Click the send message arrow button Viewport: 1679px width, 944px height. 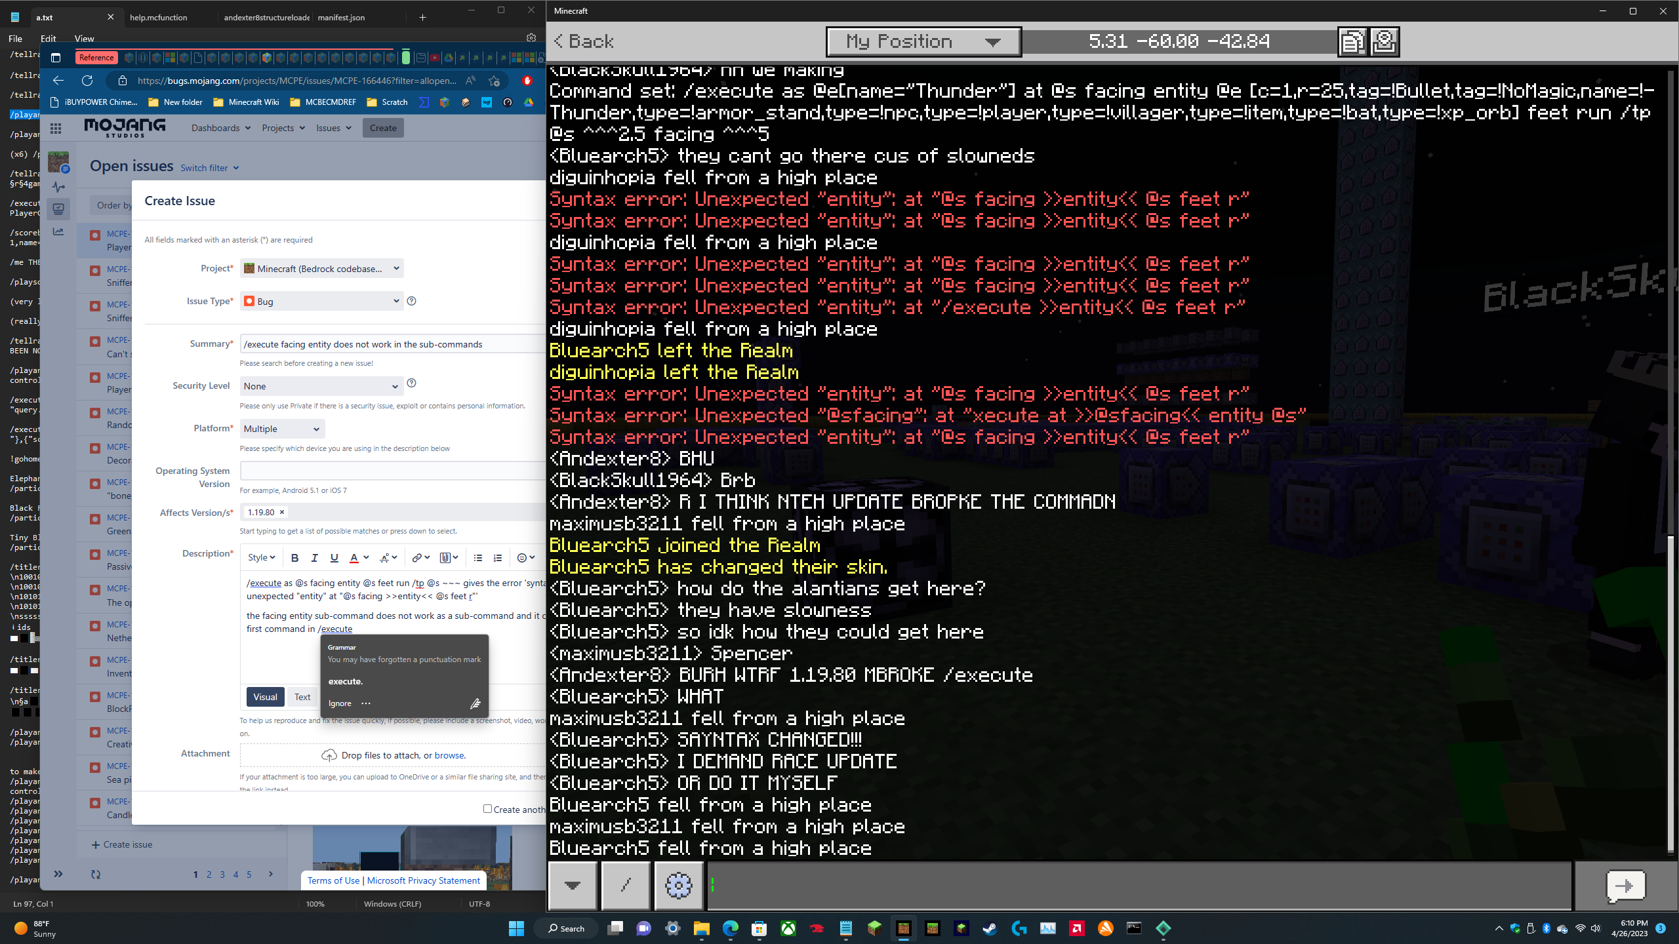click(x=1625, y=886)
